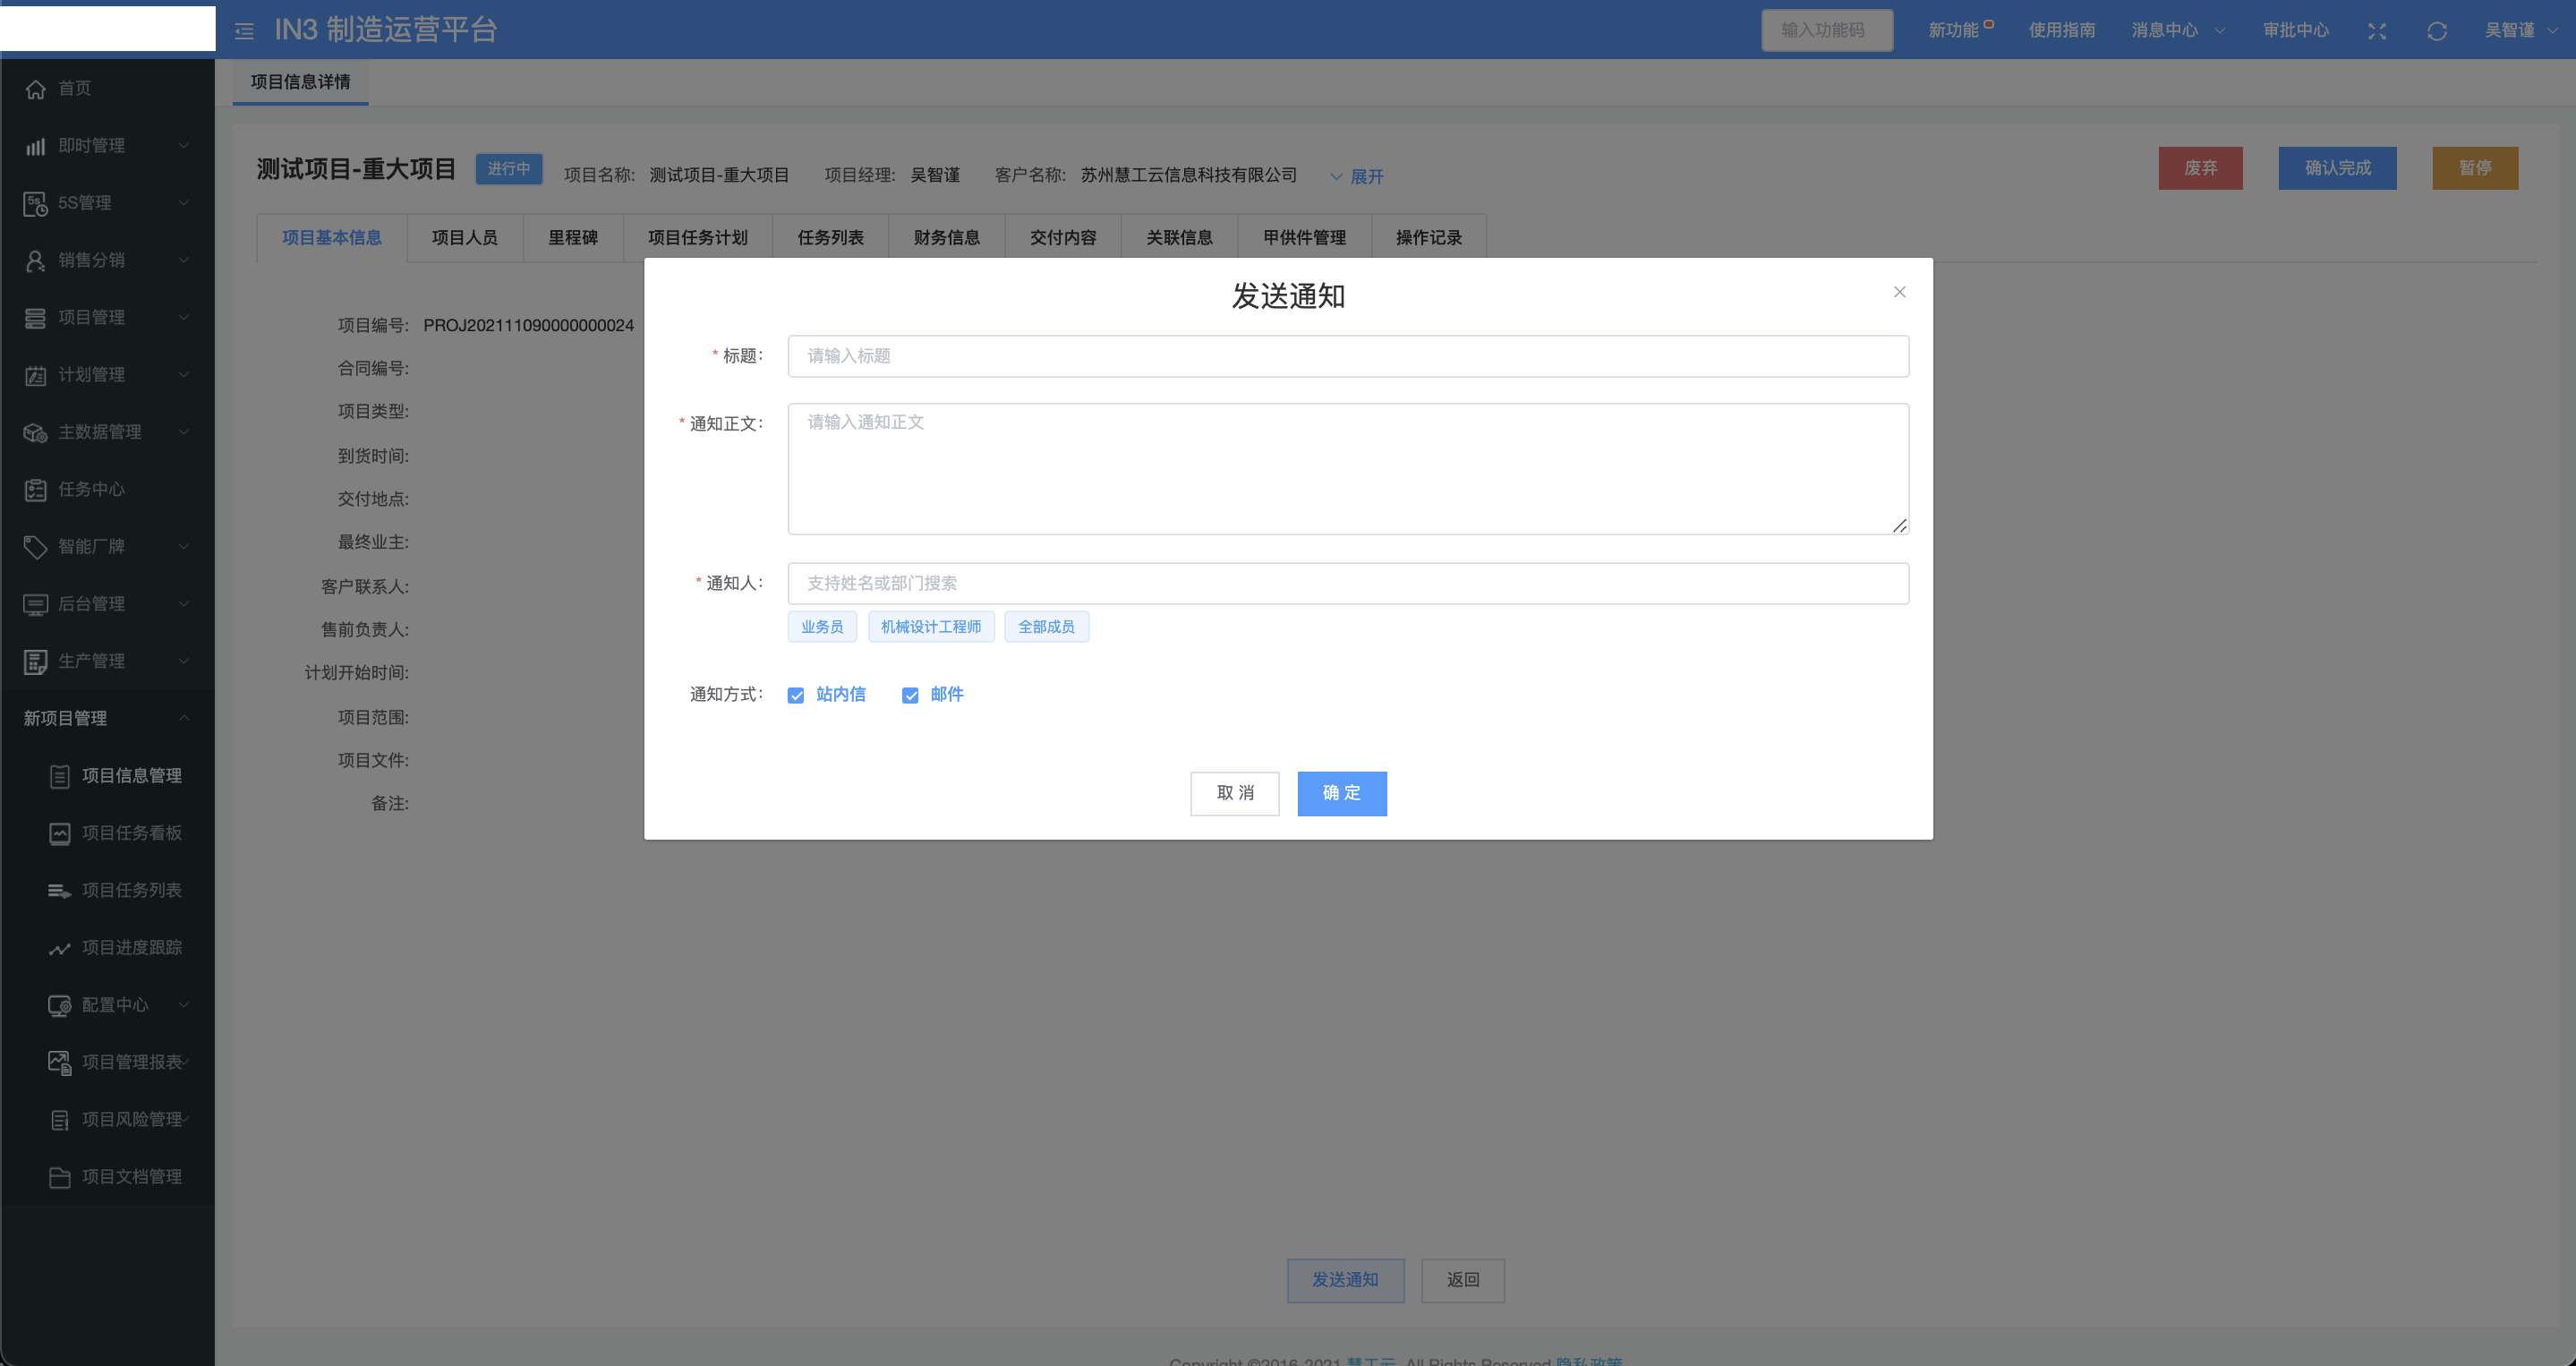Uncheck the 邮件 checkbox

(x=910, y=695)
